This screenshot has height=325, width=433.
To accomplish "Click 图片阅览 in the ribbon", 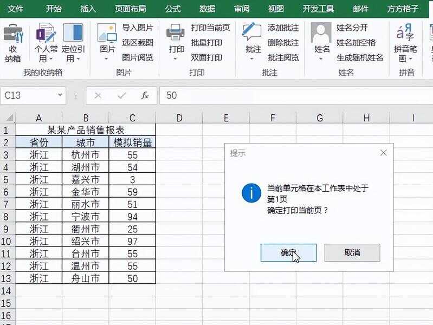I will click(138, 57).
